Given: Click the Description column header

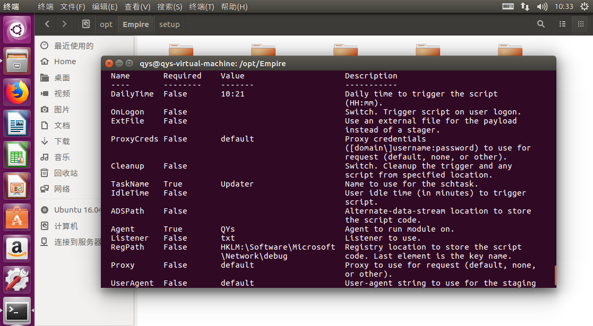Looking at the screenshot, I should coord(371,76).
